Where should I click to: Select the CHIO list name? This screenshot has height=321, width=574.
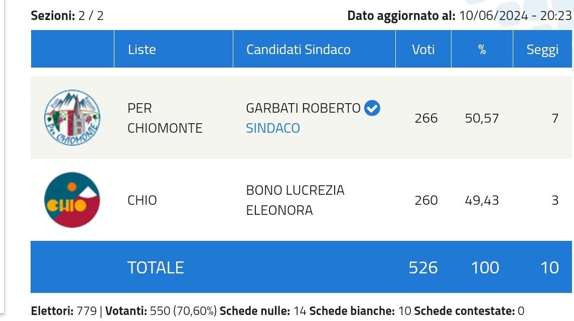pyautogui.click(x=142, y=200)
